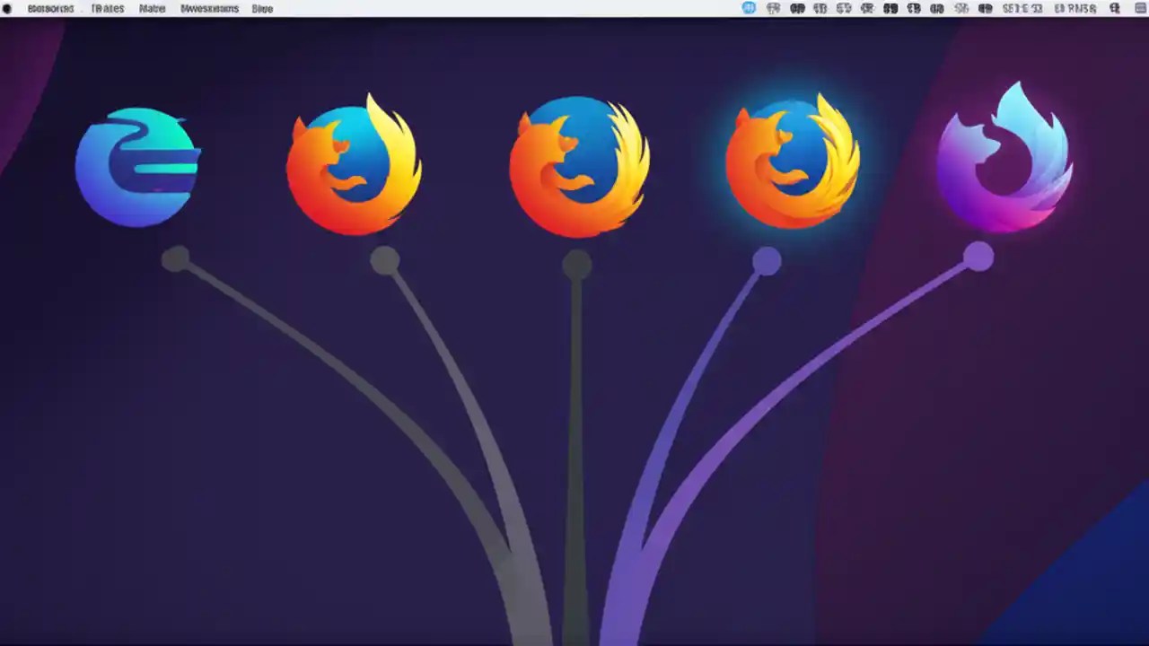Open the TRates menu
Viewport: 1149px width, 646px height.
tap(108, 8)
